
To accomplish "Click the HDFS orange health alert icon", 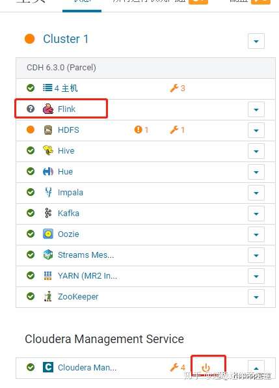I will [x=141, y=130].
